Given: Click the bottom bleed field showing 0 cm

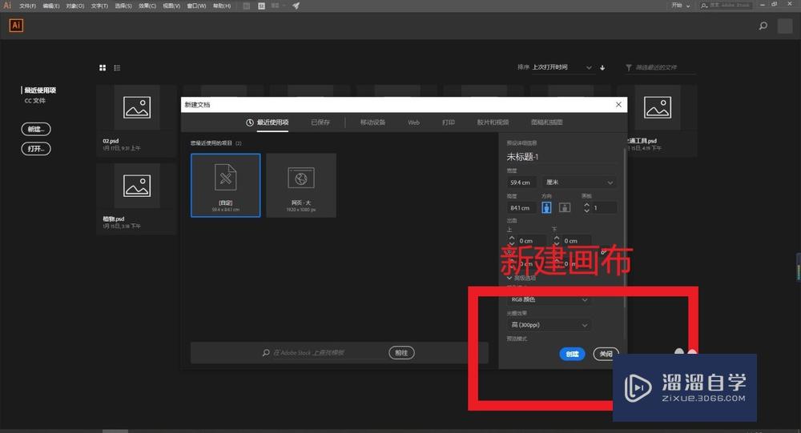Looking at the screenshot, I should [577, 240].
